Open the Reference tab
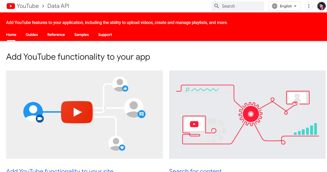The image size is (327, 172). click(x=56, y=35)
